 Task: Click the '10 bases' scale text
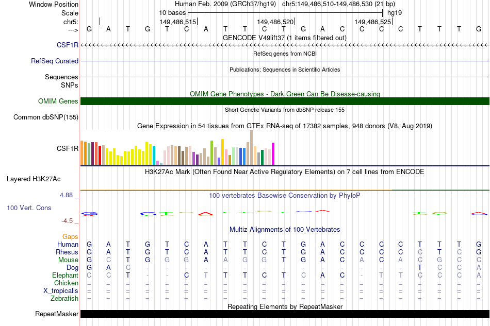pos(172,13)
